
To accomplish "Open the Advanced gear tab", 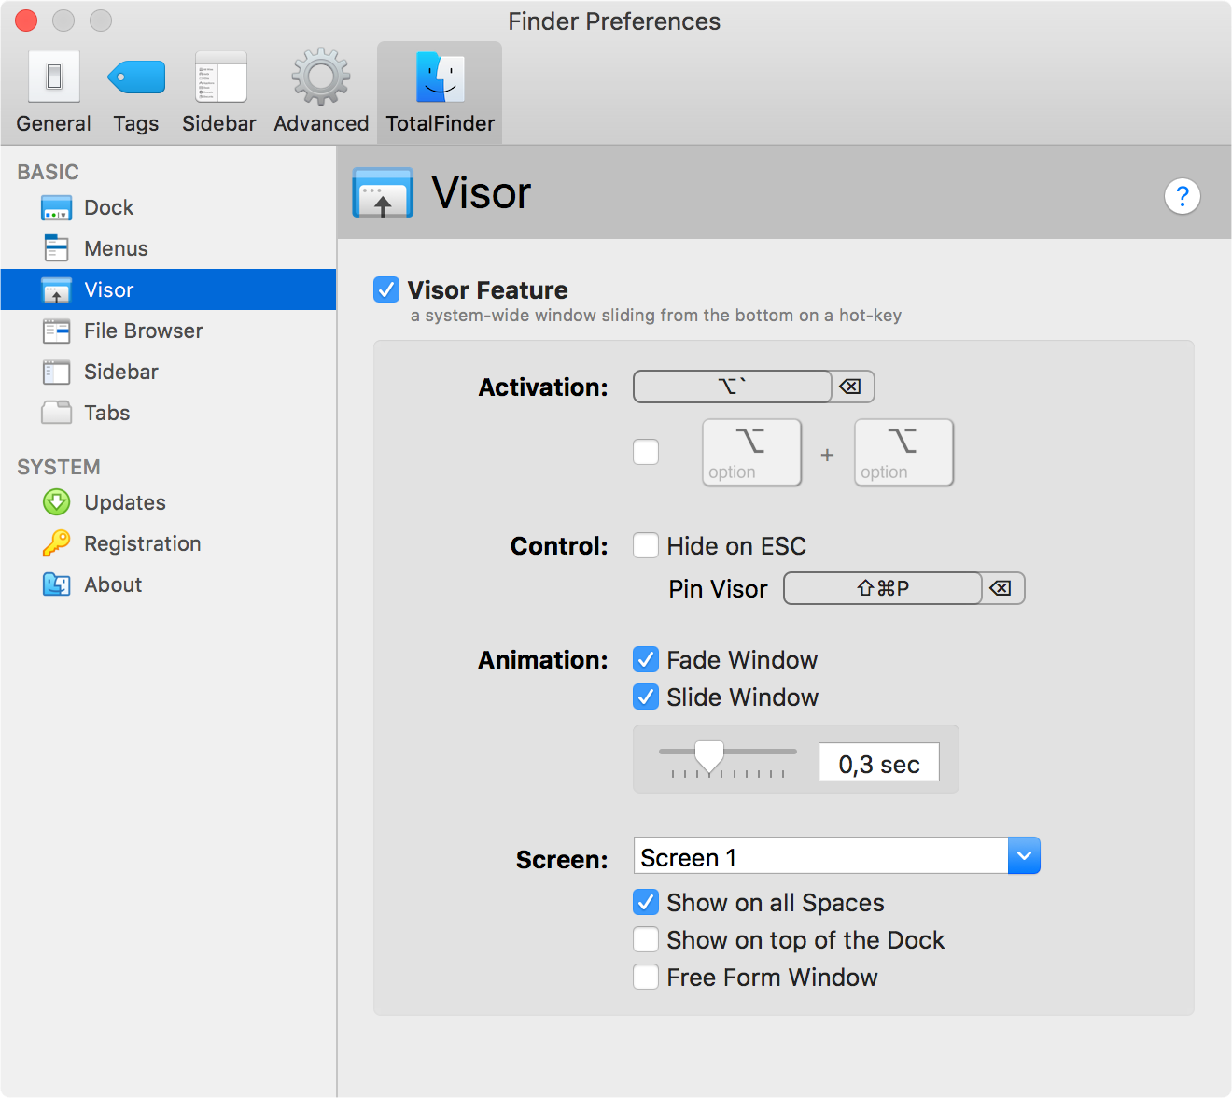I will 321,92.
